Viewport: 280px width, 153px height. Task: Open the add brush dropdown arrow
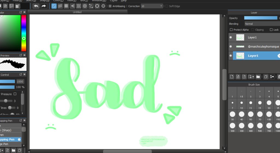click(x=2, y=150)
